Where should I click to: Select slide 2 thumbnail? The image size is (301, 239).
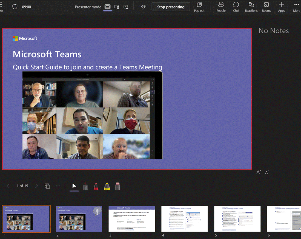pos(79,219)
